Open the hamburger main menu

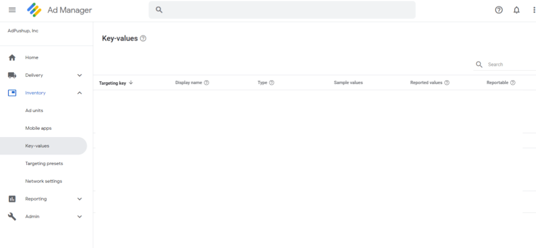coord(12,10)
